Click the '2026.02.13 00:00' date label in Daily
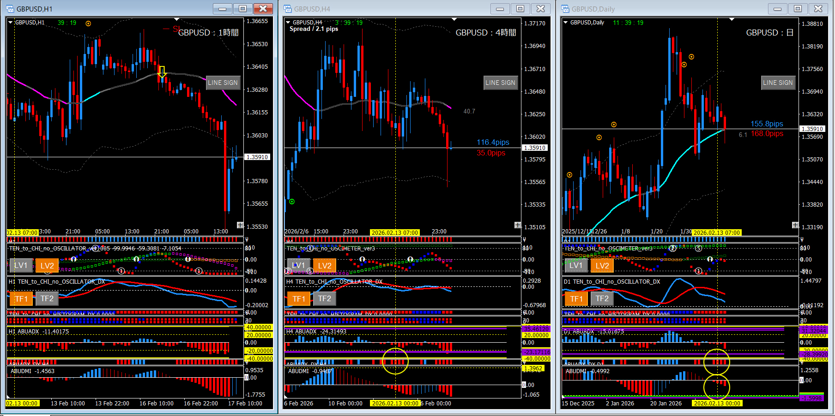 717,404
